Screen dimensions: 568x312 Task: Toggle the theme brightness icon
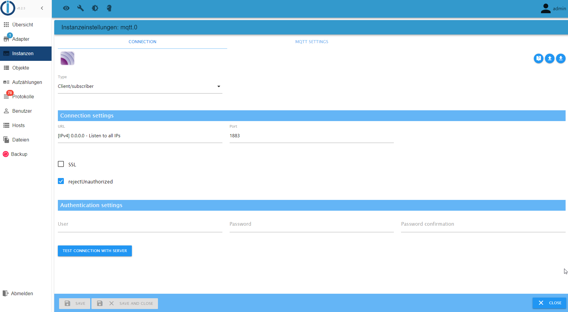95,8
